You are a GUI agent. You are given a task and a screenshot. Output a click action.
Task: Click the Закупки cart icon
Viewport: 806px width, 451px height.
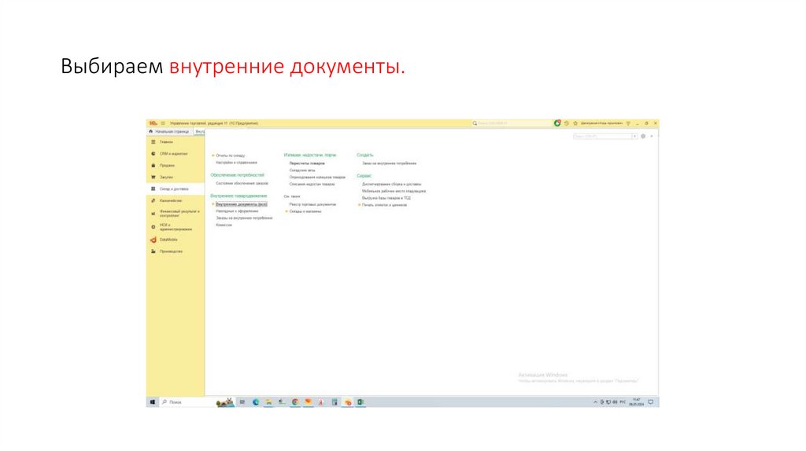(x=153, y=177)
